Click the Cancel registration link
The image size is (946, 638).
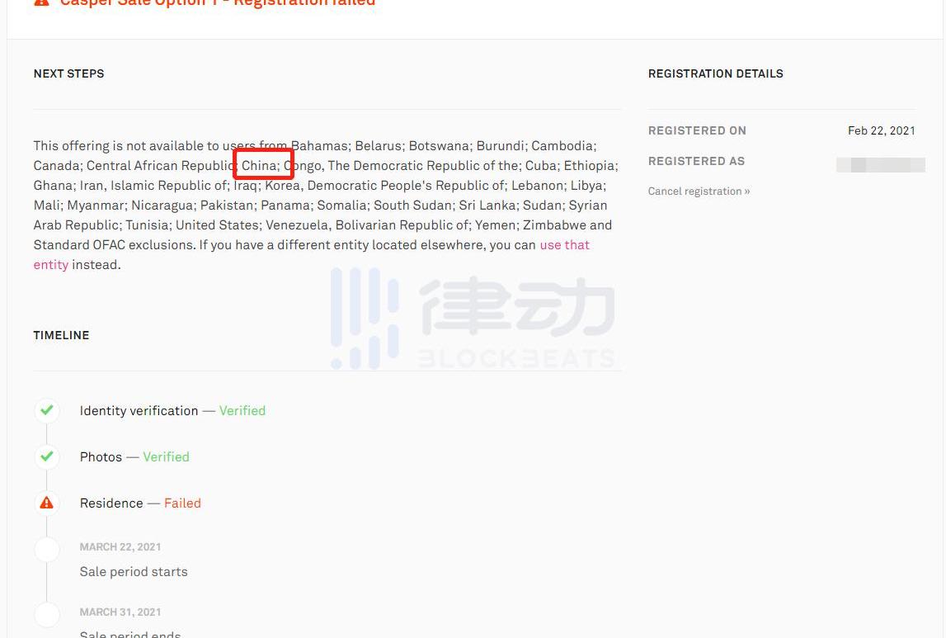[x=699, y=191]
